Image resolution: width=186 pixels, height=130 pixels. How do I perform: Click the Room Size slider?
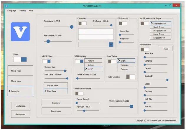pos(156,57)
